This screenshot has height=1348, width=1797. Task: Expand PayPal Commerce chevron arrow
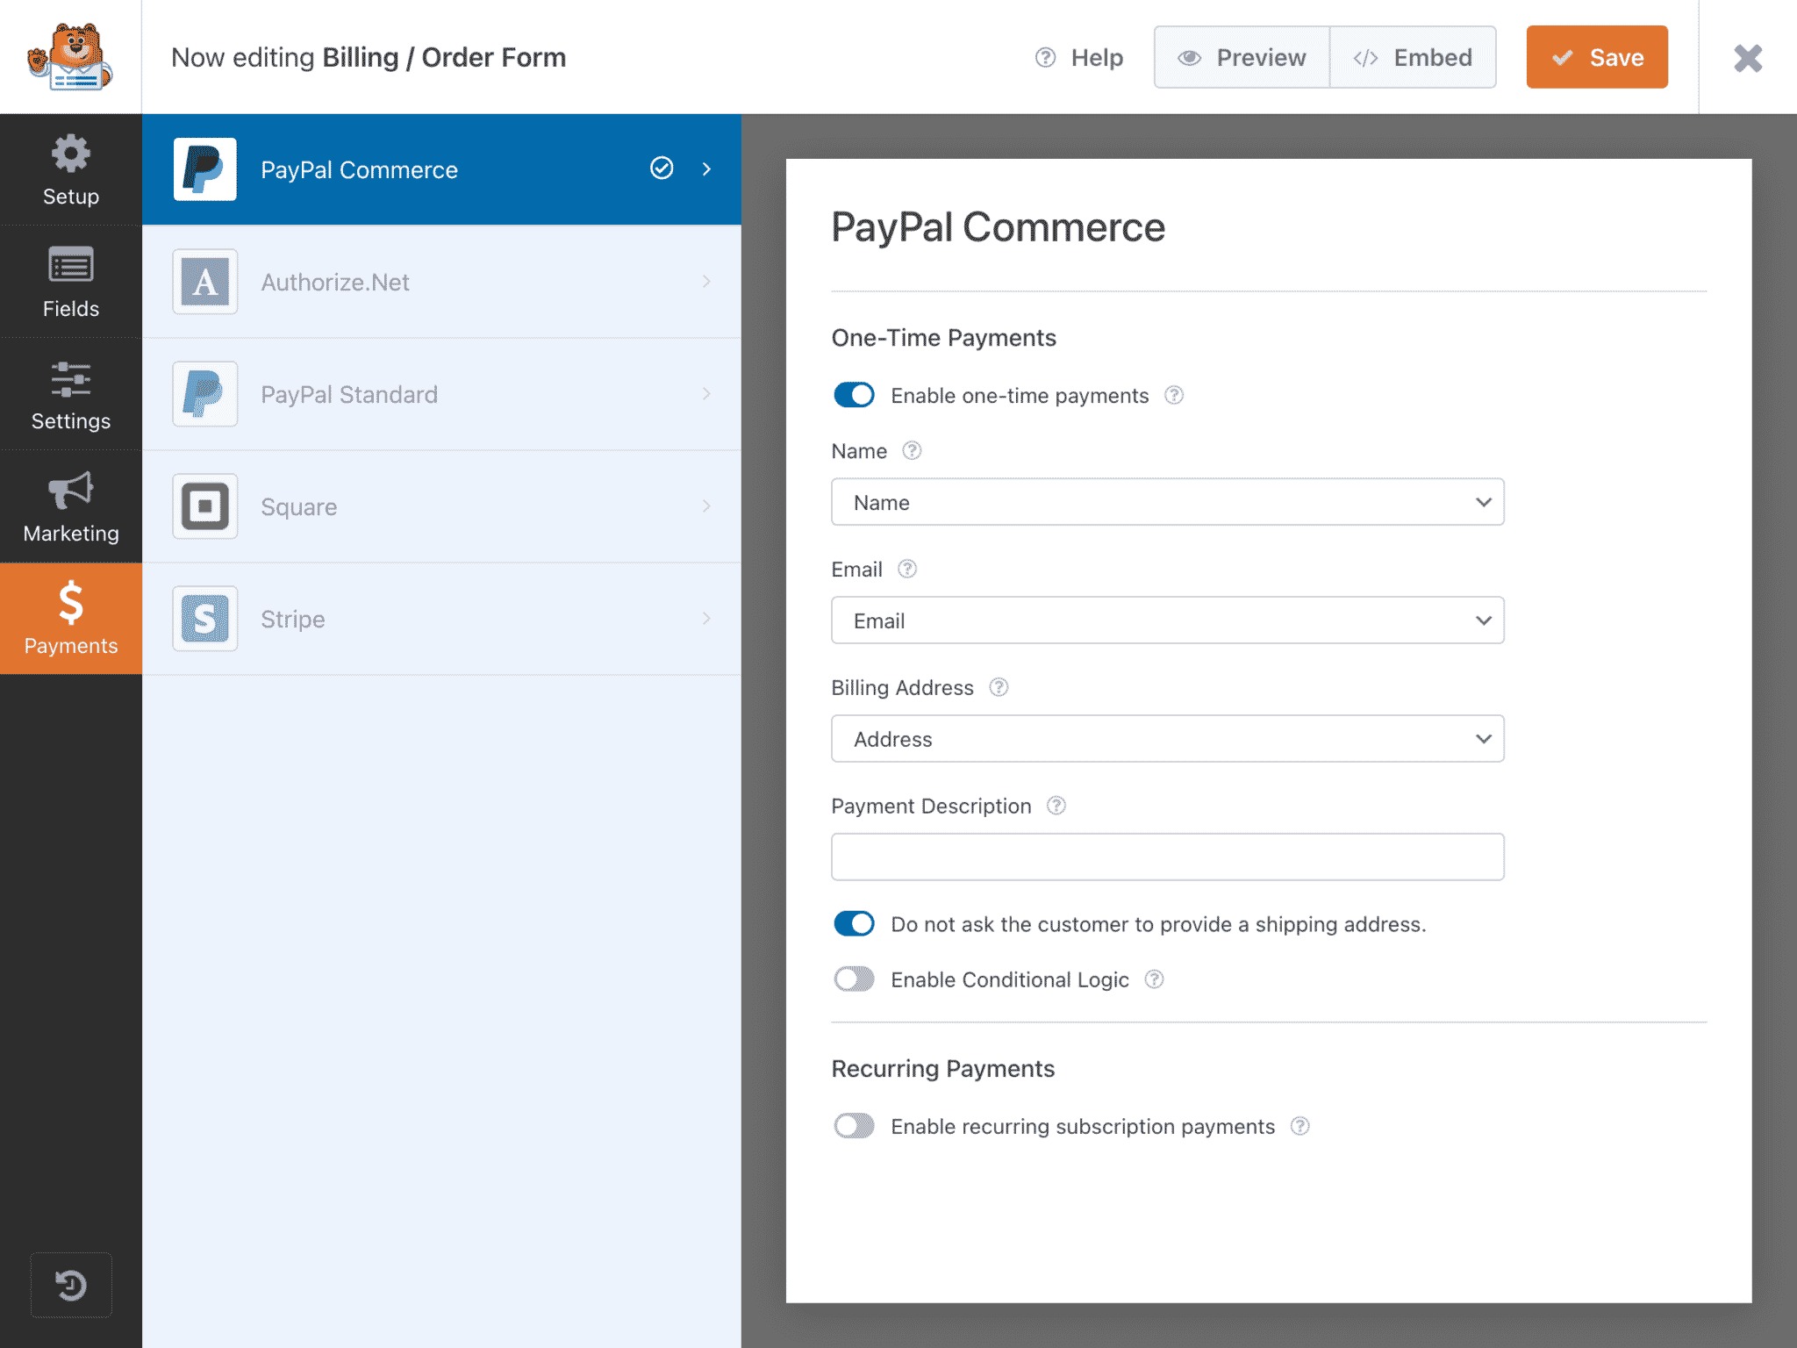(706, 168)
